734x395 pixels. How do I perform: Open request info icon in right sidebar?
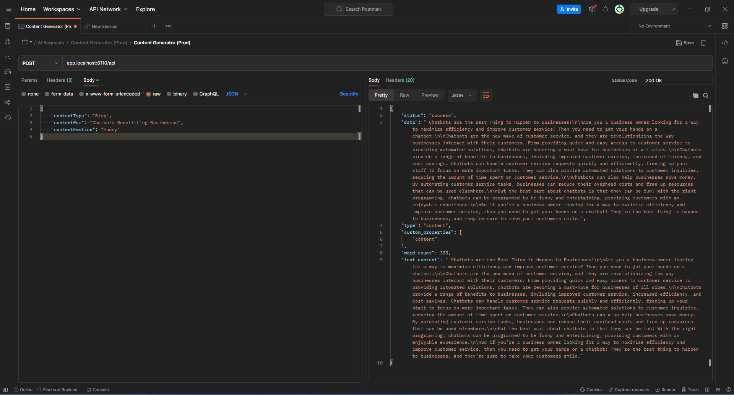click(x=725, y=61)
